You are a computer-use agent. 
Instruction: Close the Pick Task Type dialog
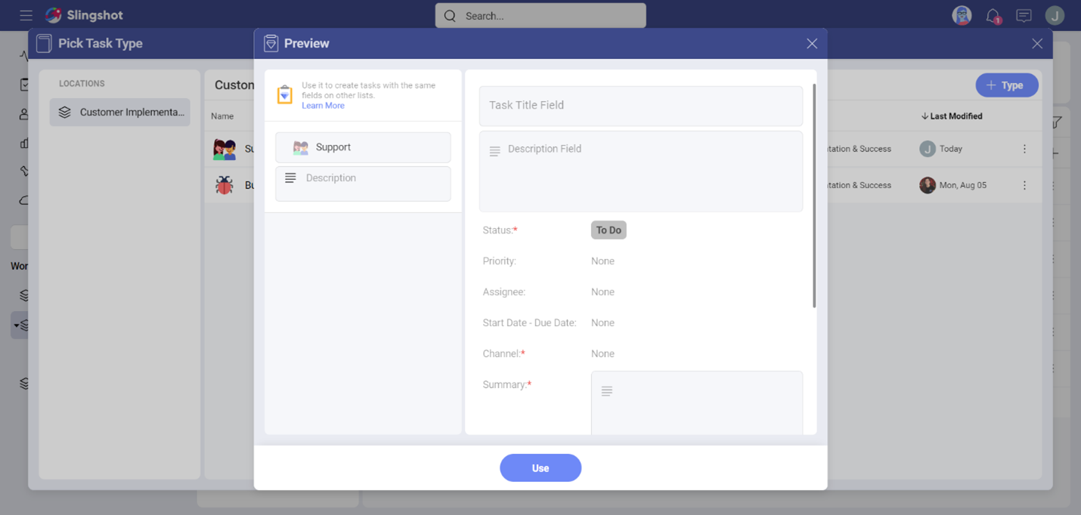click(1037, 44)
